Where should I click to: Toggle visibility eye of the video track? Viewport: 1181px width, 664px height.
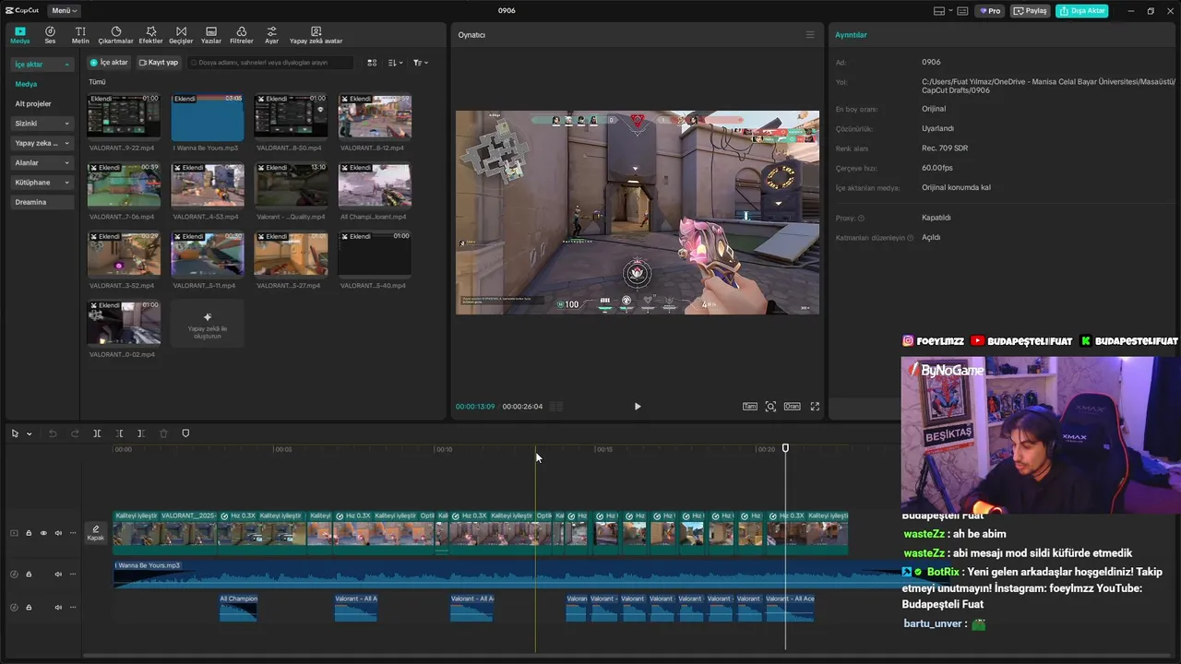point(43,533)
